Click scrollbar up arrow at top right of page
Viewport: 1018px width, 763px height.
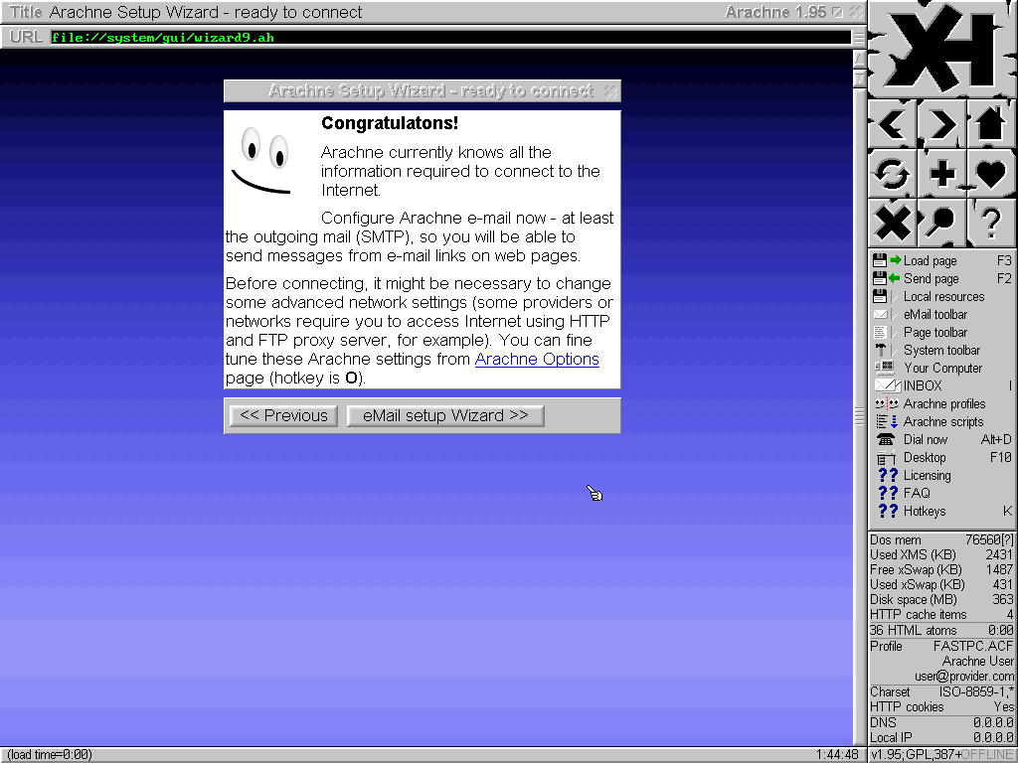pos(860,60)
